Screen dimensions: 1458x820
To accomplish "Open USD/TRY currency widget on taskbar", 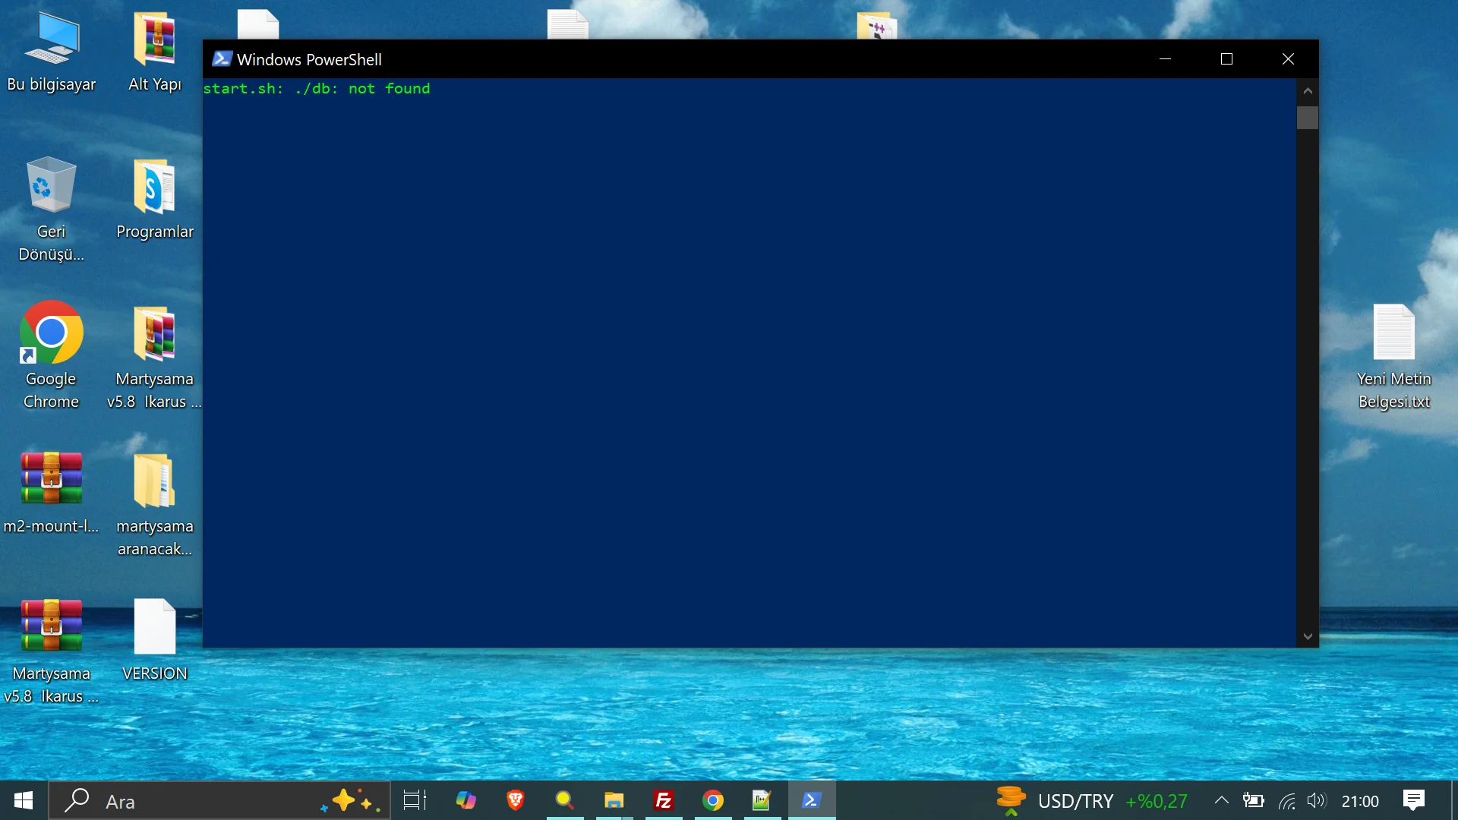I will click(1092, 800).
